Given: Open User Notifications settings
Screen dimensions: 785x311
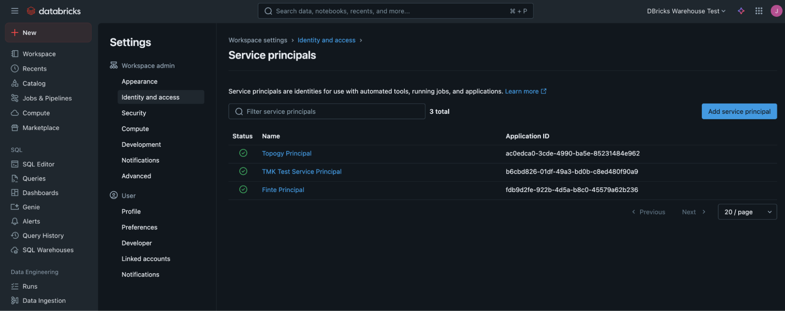Looking at the screenshot, I should pos(140,274).
